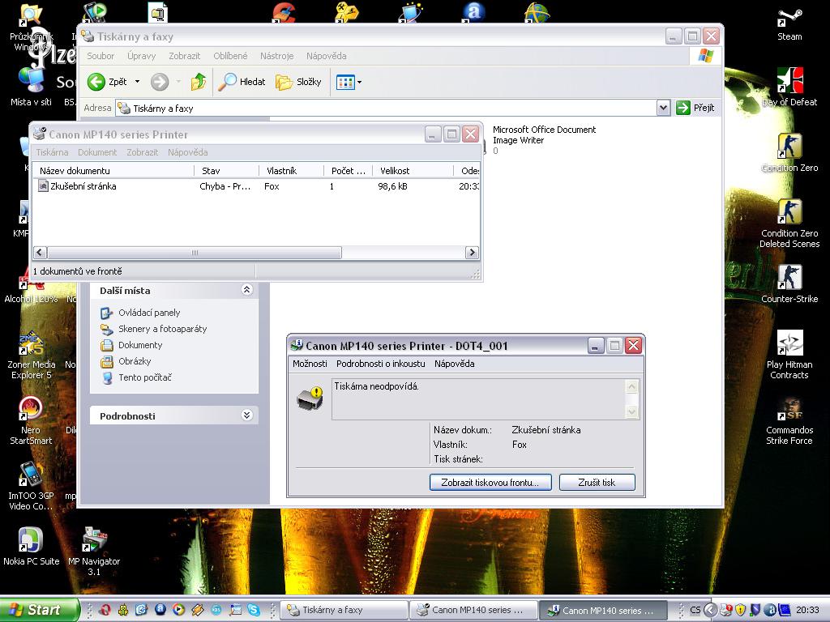
Task: Open Commandos Strike Force desktop icon
Action: [x=789, y=420]
